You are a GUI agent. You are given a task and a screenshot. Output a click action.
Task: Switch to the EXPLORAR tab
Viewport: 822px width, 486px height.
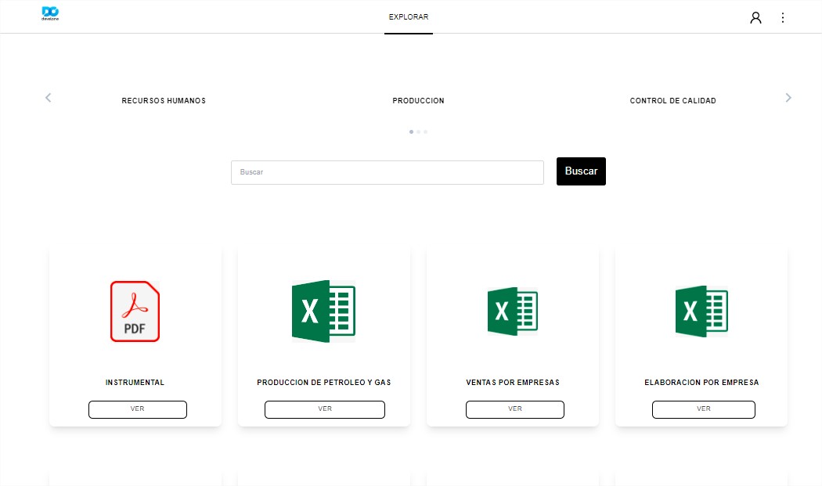pos(409,17)
